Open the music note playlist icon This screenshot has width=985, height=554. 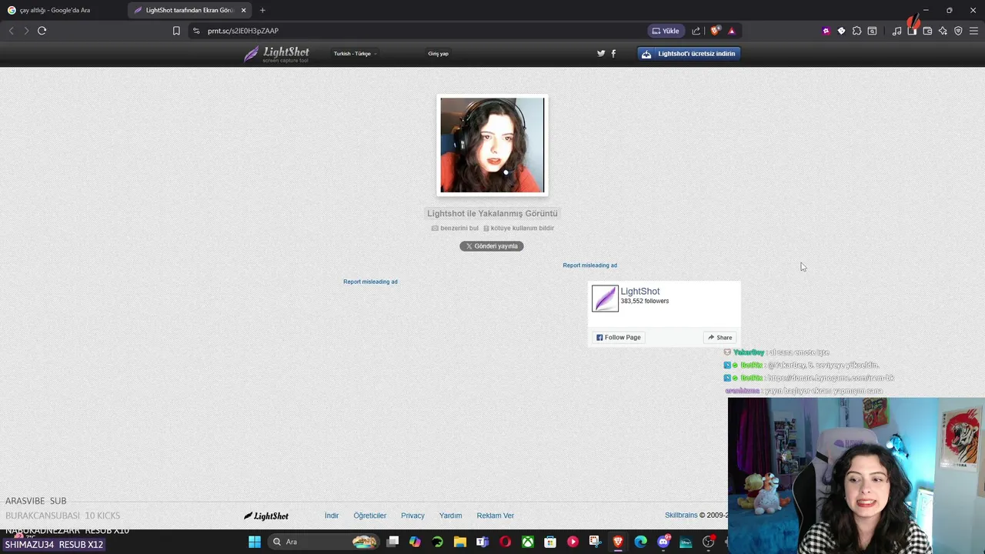point(897,31)
